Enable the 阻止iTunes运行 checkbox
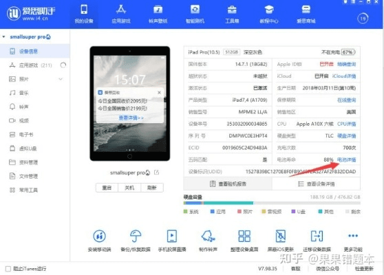 (8, 269)
